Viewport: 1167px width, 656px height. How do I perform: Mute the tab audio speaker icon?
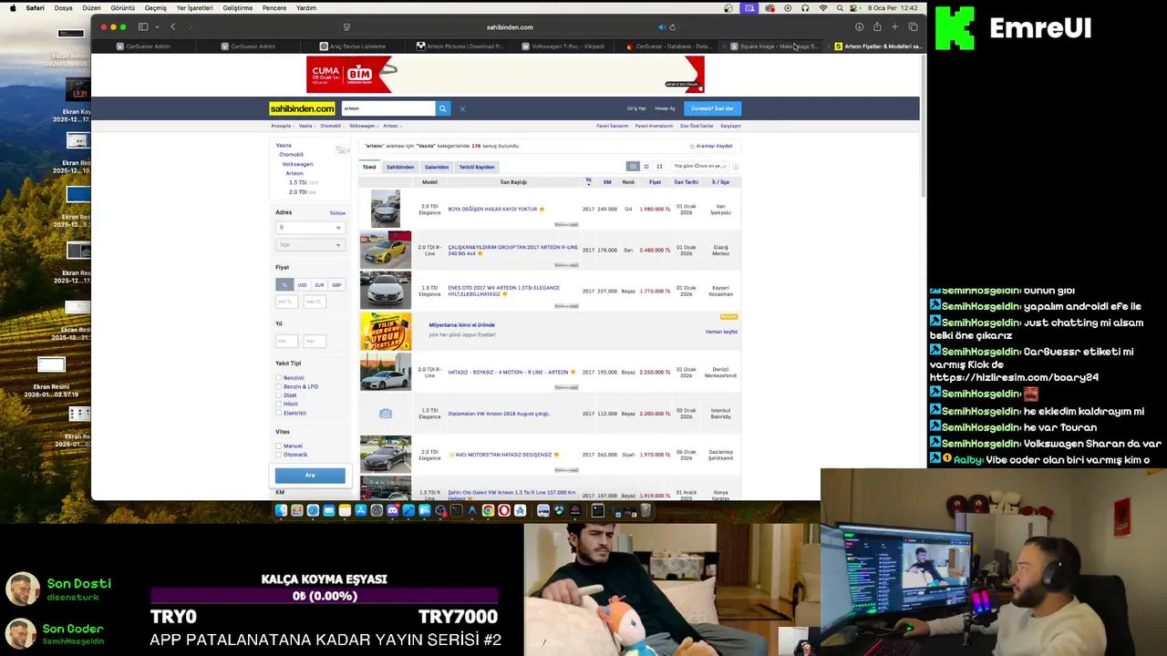tap(662, 27)
